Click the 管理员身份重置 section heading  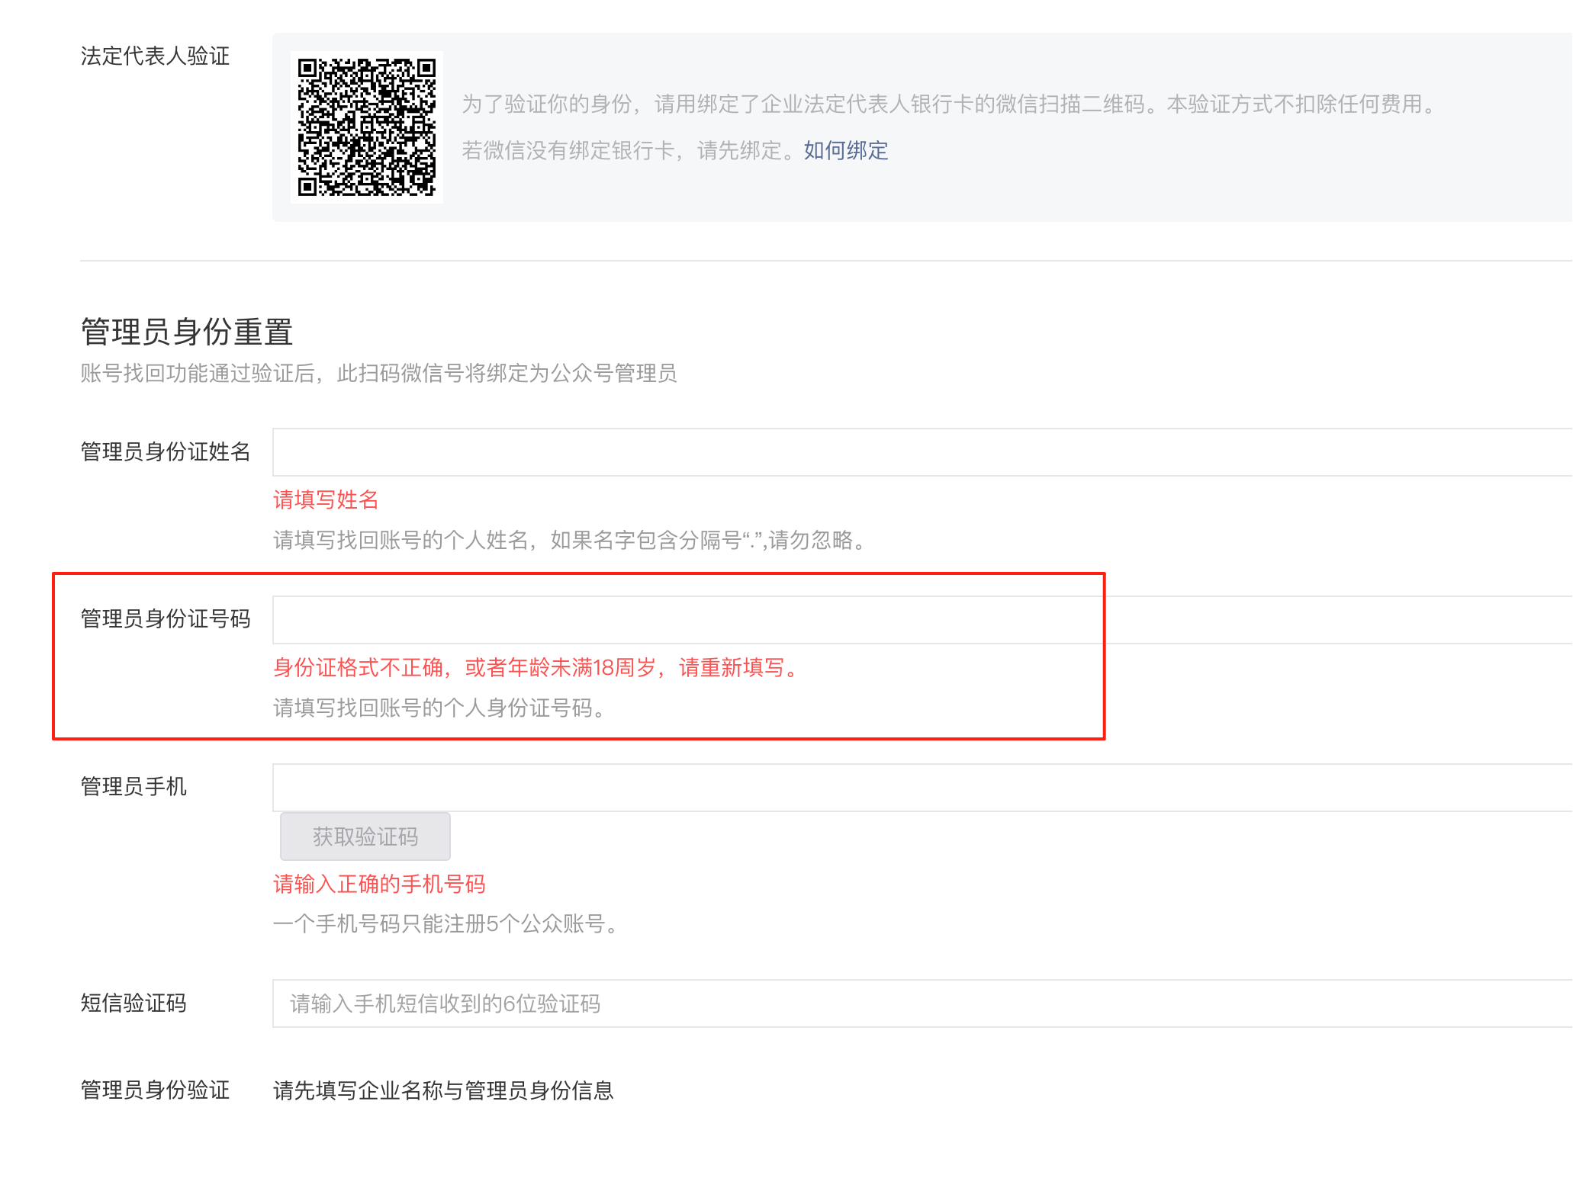coord(187,332)
